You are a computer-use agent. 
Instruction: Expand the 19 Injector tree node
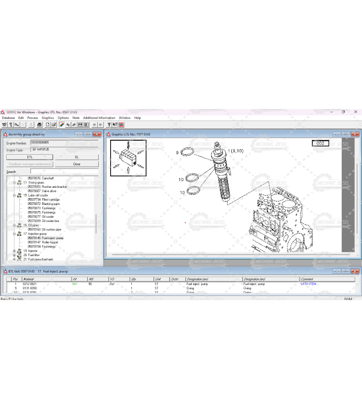[x=14, y=251]
